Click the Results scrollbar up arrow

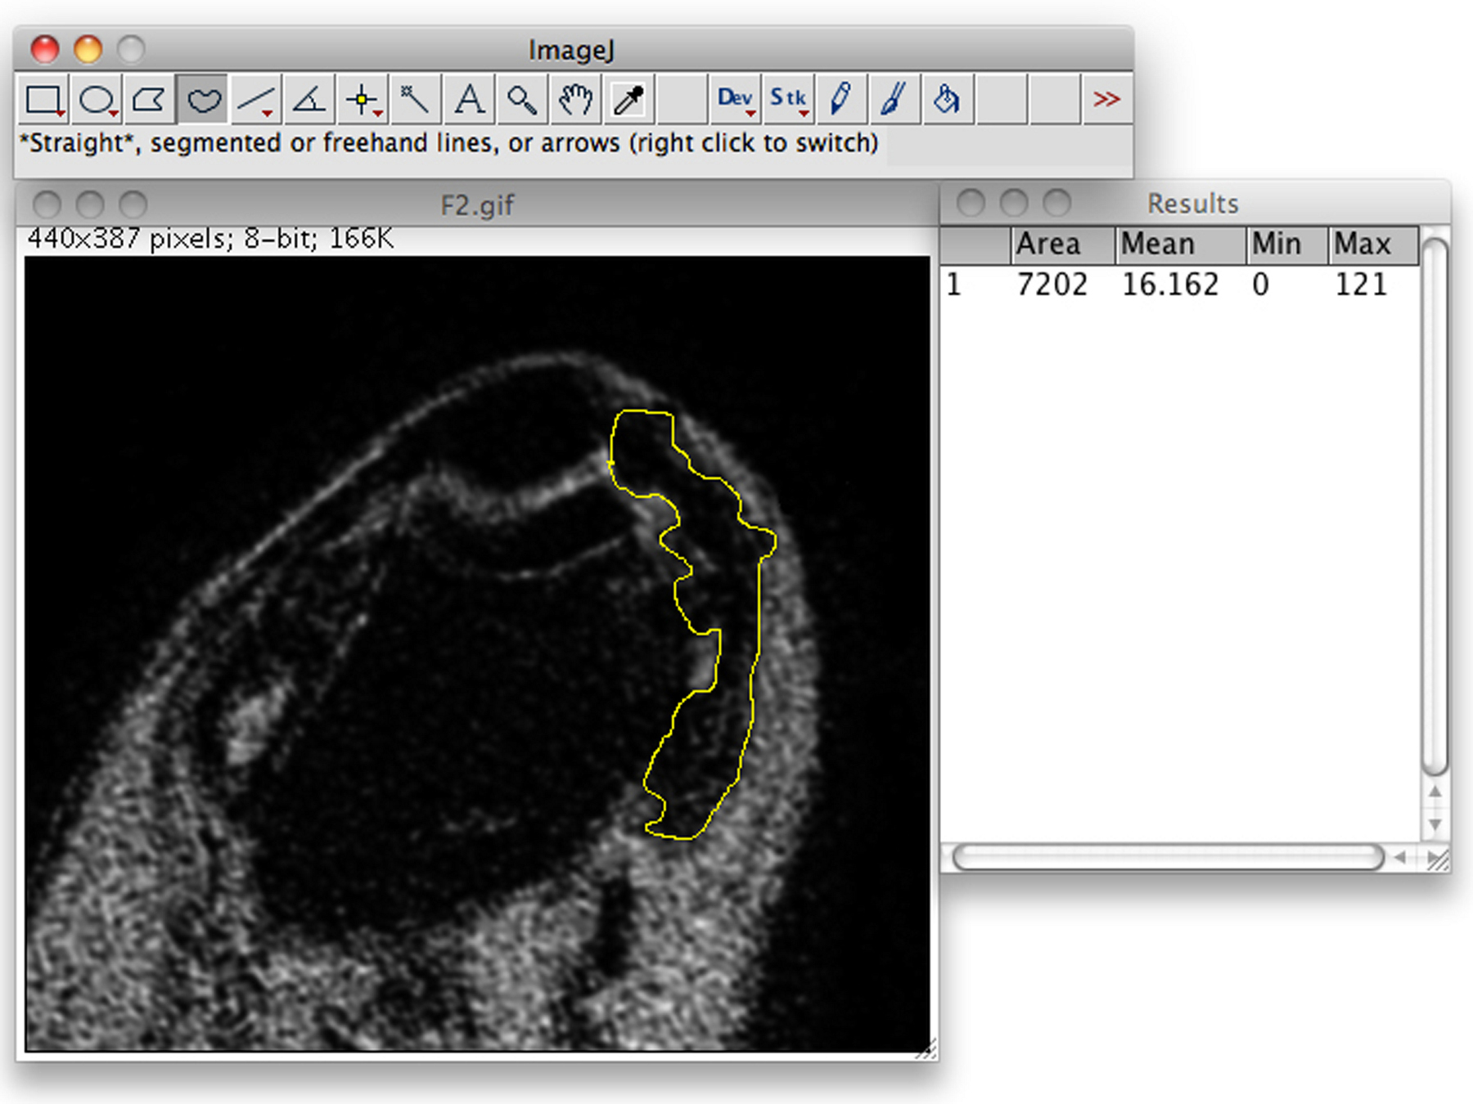coord(1435,792)
